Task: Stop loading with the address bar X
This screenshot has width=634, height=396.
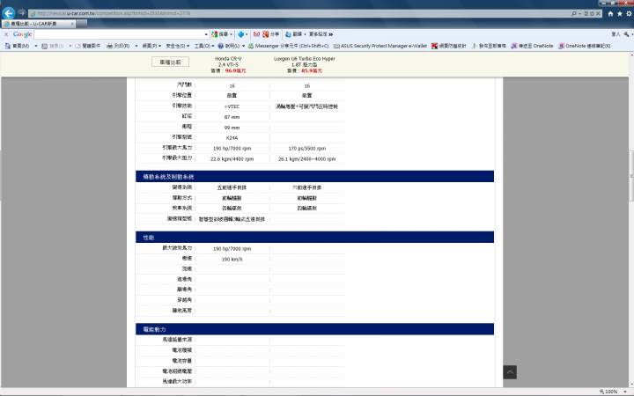Action: [x=599, y=14]
